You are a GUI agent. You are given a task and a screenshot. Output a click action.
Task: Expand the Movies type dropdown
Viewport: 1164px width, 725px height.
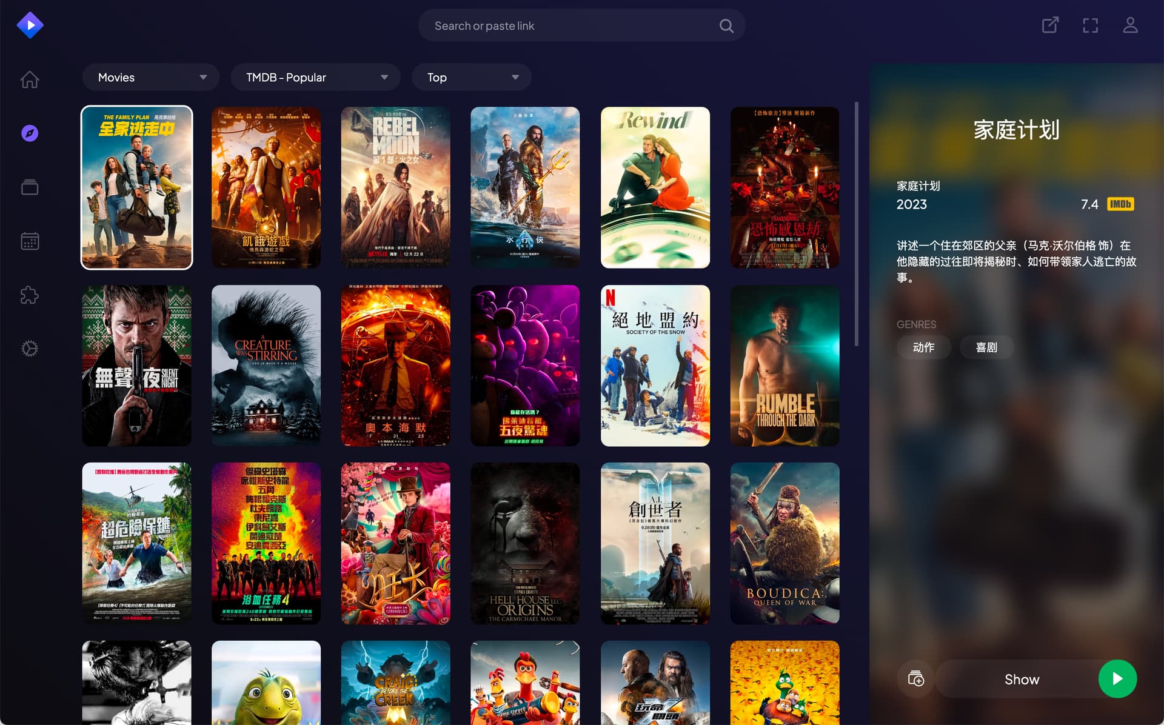click(151, 78)
